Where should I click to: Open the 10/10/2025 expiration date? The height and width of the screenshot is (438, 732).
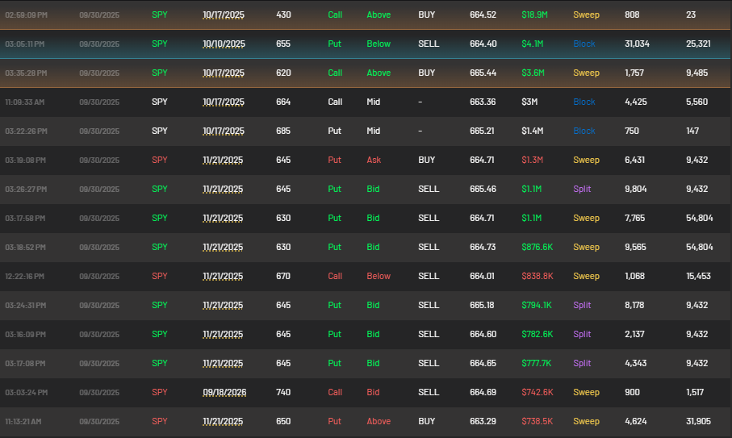(x=224, y=44)
